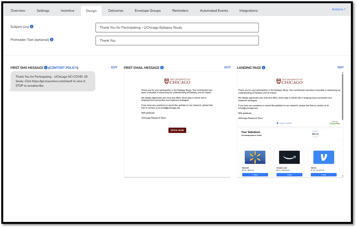Click inside the Subject Line input field

coord(177,27)
